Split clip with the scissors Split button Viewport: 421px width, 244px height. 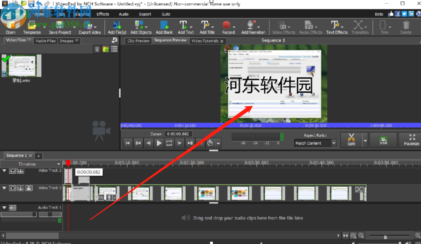point(351,140)
